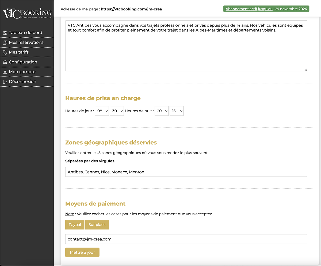
Task: Grab the text area resize handle
Action: point(305,69)
